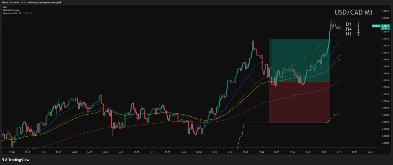The height and width of the screenshot is (165, 393).
Task: Click the TradingView logo icon
Action: 5,160
